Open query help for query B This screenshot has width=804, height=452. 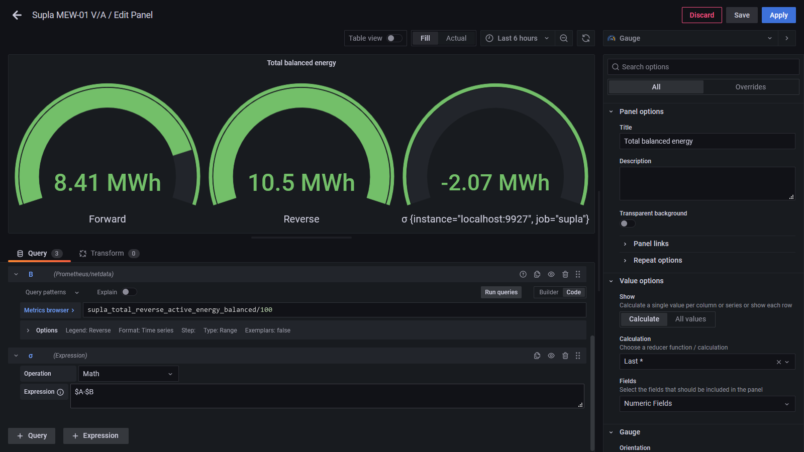coord(523,274)
